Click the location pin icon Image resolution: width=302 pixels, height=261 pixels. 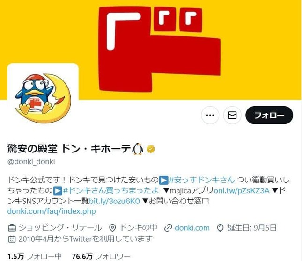coord(112,228)
